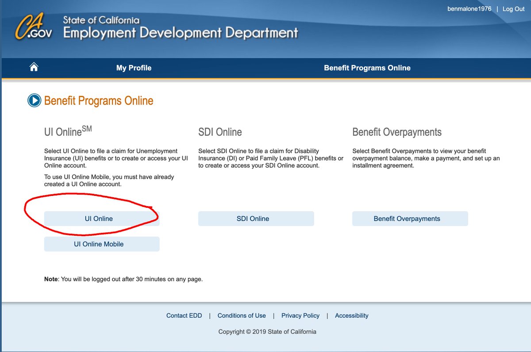Viewport: 531px width, 352px height.
Task: Click the State of California header text
Action: [x=101, y=20]
